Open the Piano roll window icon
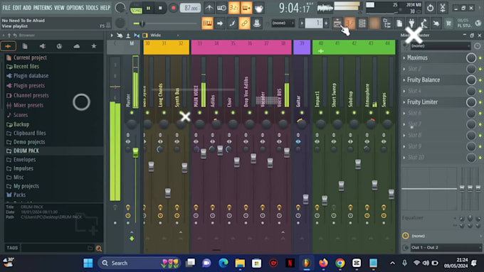Image resolution: width=484 pixels, height=272 pixels. coord(349,23)
